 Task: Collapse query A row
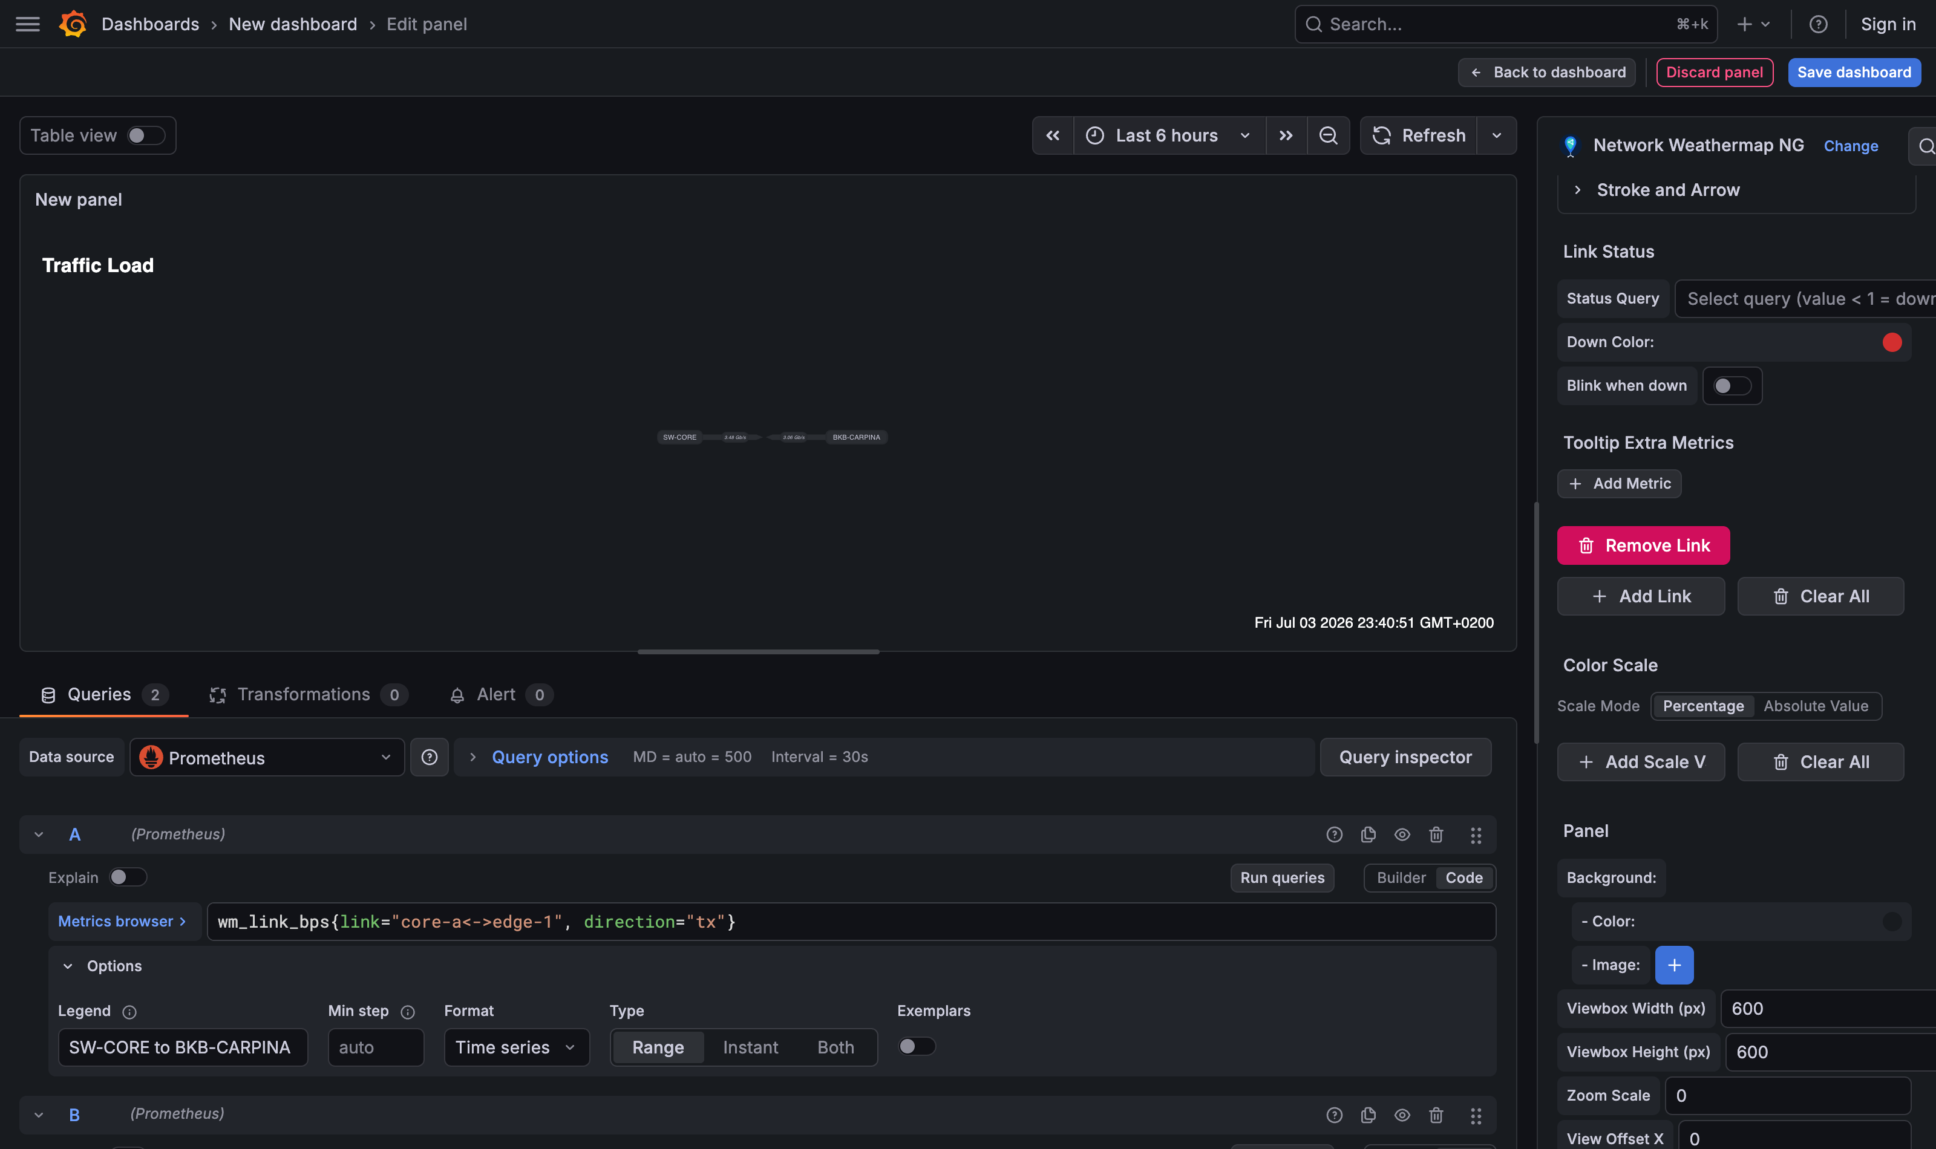(x=39, y=834)
